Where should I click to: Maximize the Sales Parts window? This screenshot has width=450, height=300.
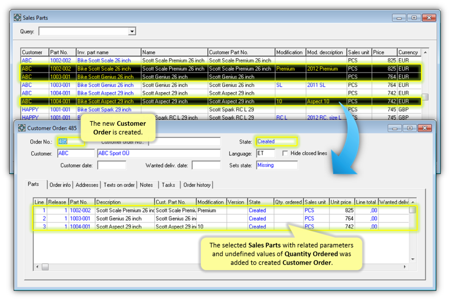(414, 18)
